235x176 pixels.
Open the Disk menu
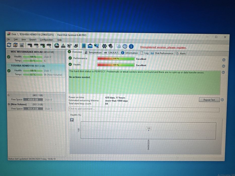coord(16,39)
